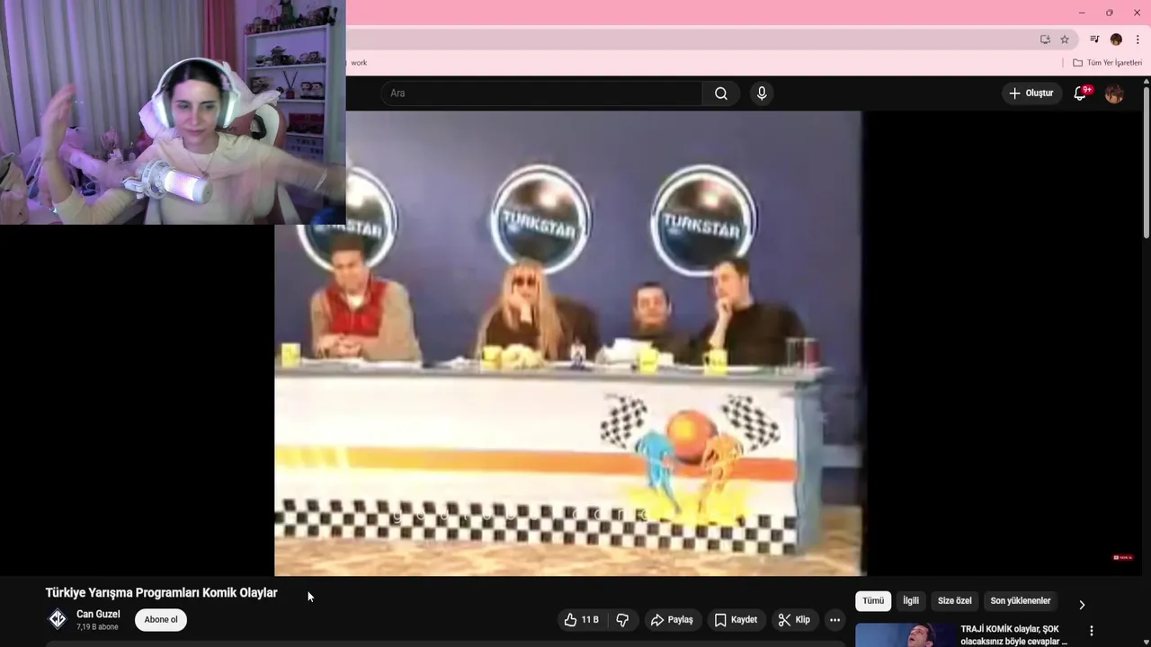
Task: Open more actions ellipsis under video
Action: click(x=834, y=620)
